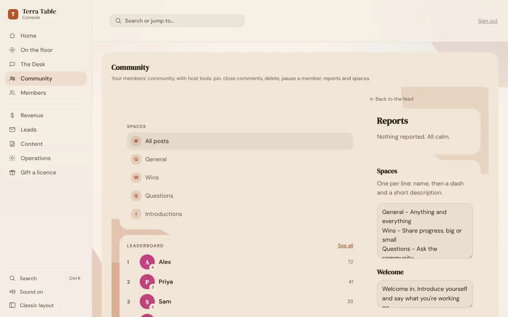
Task: Click into the Welcome message textarea
Action: pos(425,294)
